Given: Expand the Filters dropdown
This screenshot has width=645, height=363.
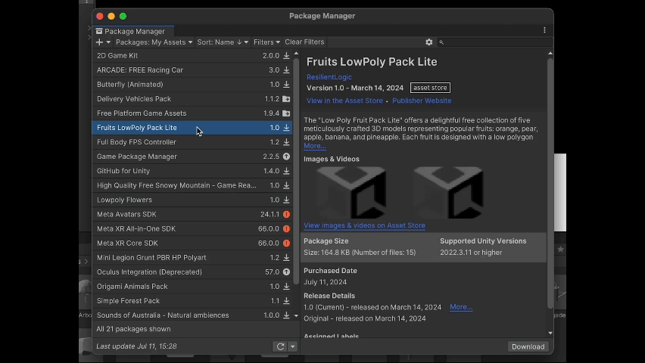Looking at the screenshot, I should click(266, 42).
